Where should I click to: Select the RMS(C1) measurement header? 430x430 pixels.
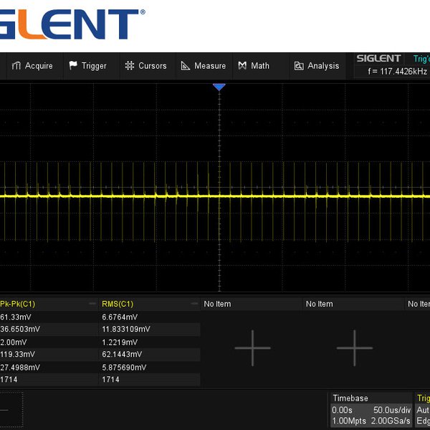click(119, 304)
